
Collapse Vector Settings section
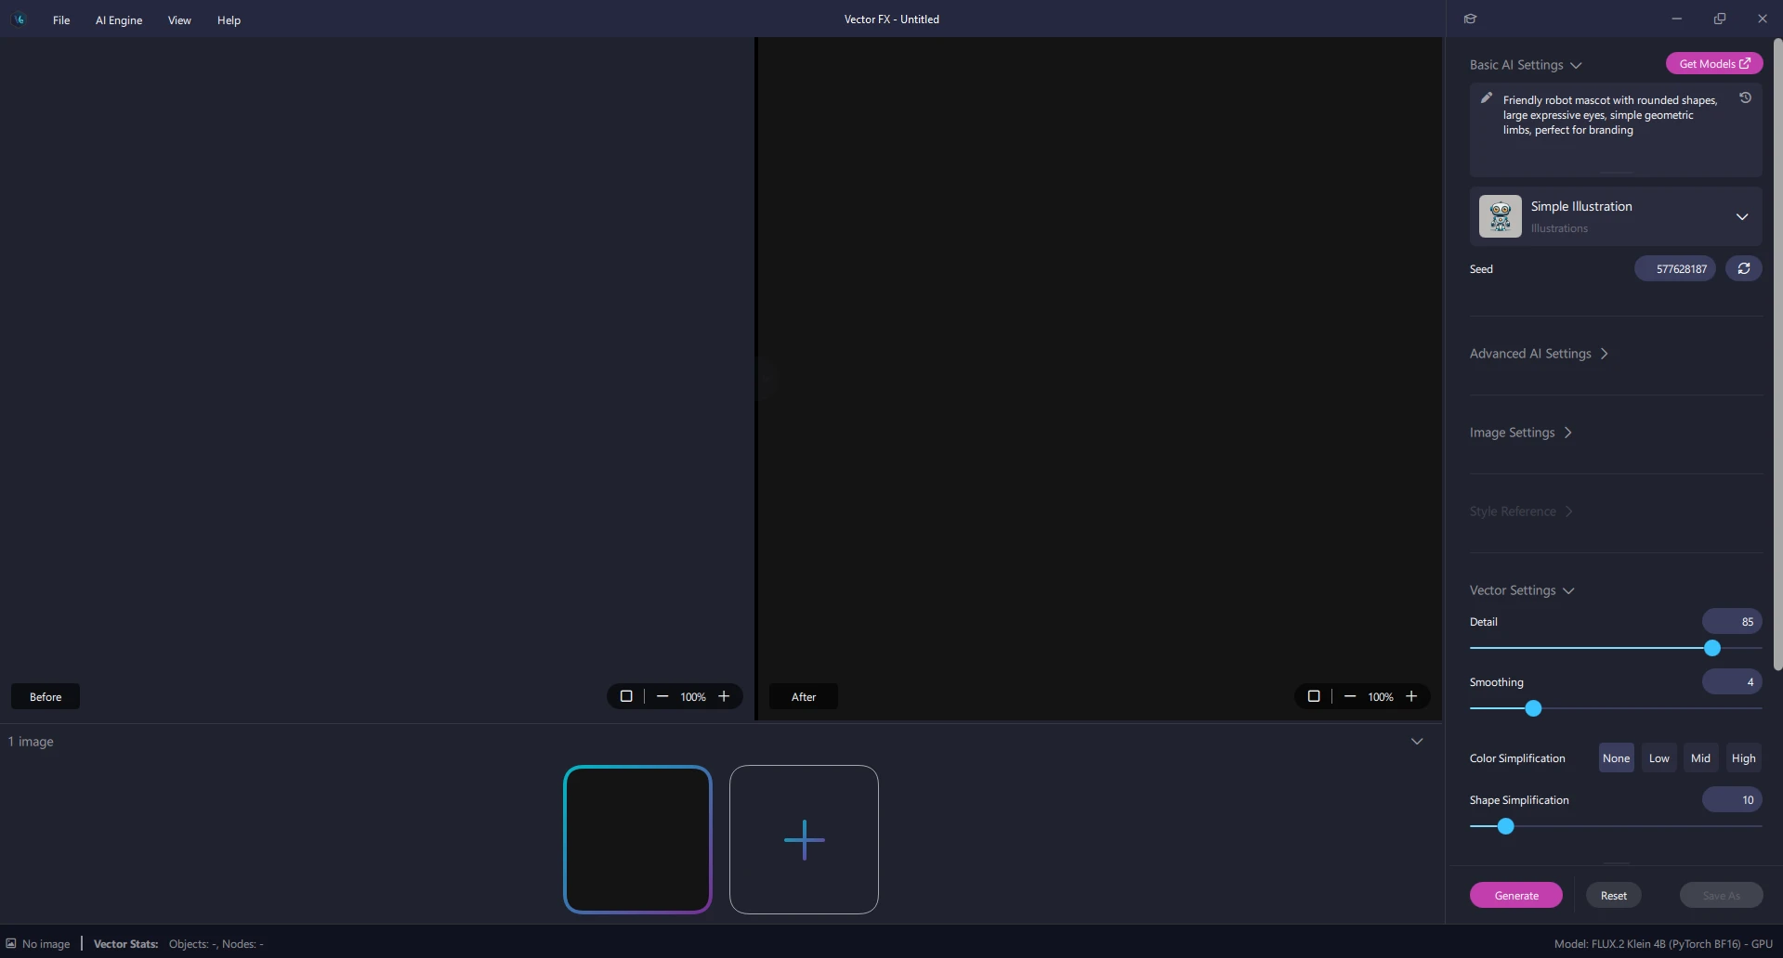click(1522, 590)
